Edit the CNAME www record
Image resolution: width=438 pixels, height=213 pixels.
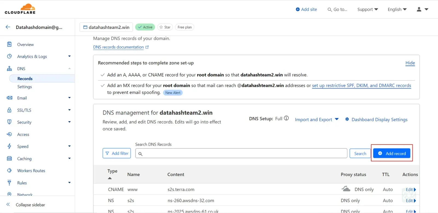point(411,189)
